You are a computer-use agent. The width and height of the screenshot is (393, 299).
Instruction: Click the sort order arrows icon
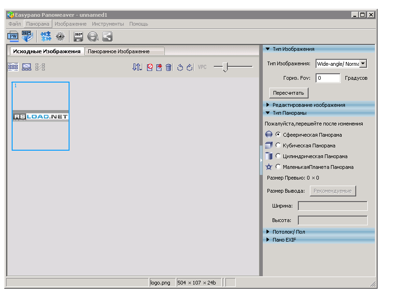point(137,67)
